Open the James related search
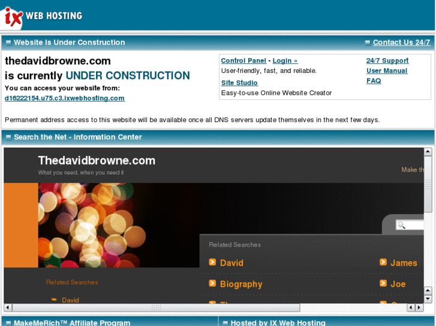The image size is (436, 326). coord(404,263)
